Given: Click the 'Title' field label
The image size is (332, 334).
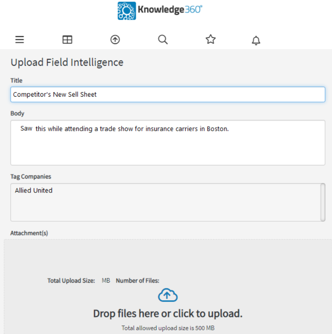Looking at the screenshot, I should click(x=16, y=81).
